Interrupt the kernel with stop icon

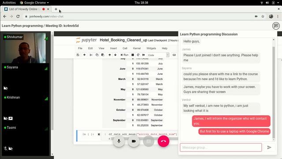tap(133, 55)
